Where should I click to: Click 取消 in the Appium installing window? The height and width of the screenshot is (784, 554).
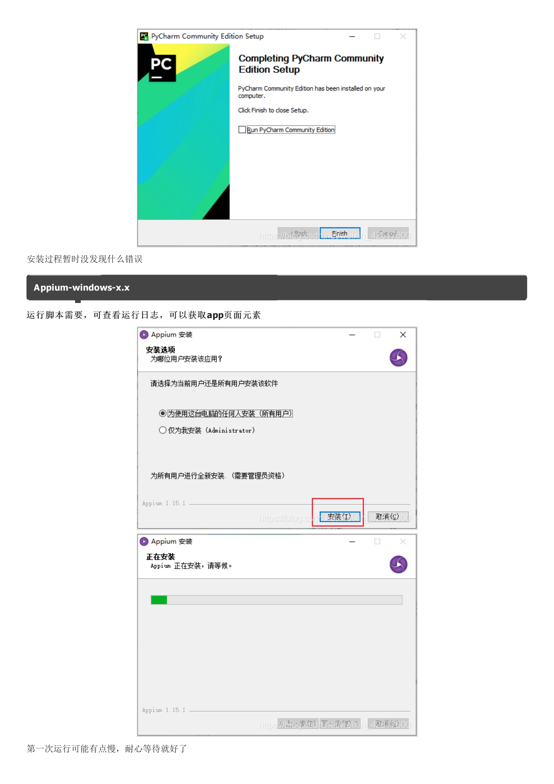pos(388,723)
